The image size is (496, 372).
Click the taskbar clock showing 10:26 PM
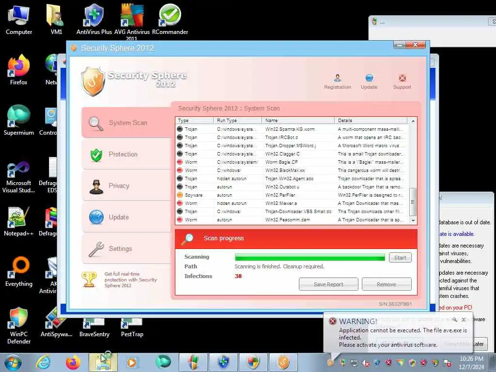[x=471, y=363]
